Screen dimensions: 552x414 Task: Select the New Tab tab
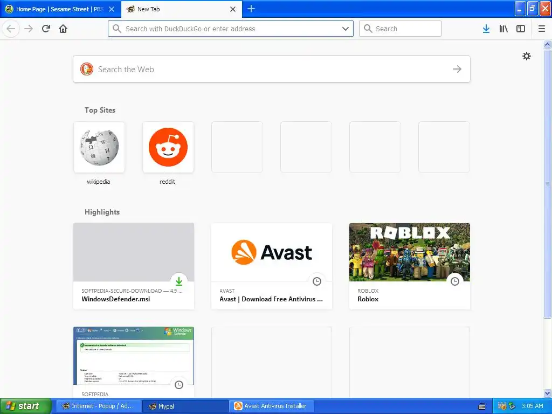[182, 9]
